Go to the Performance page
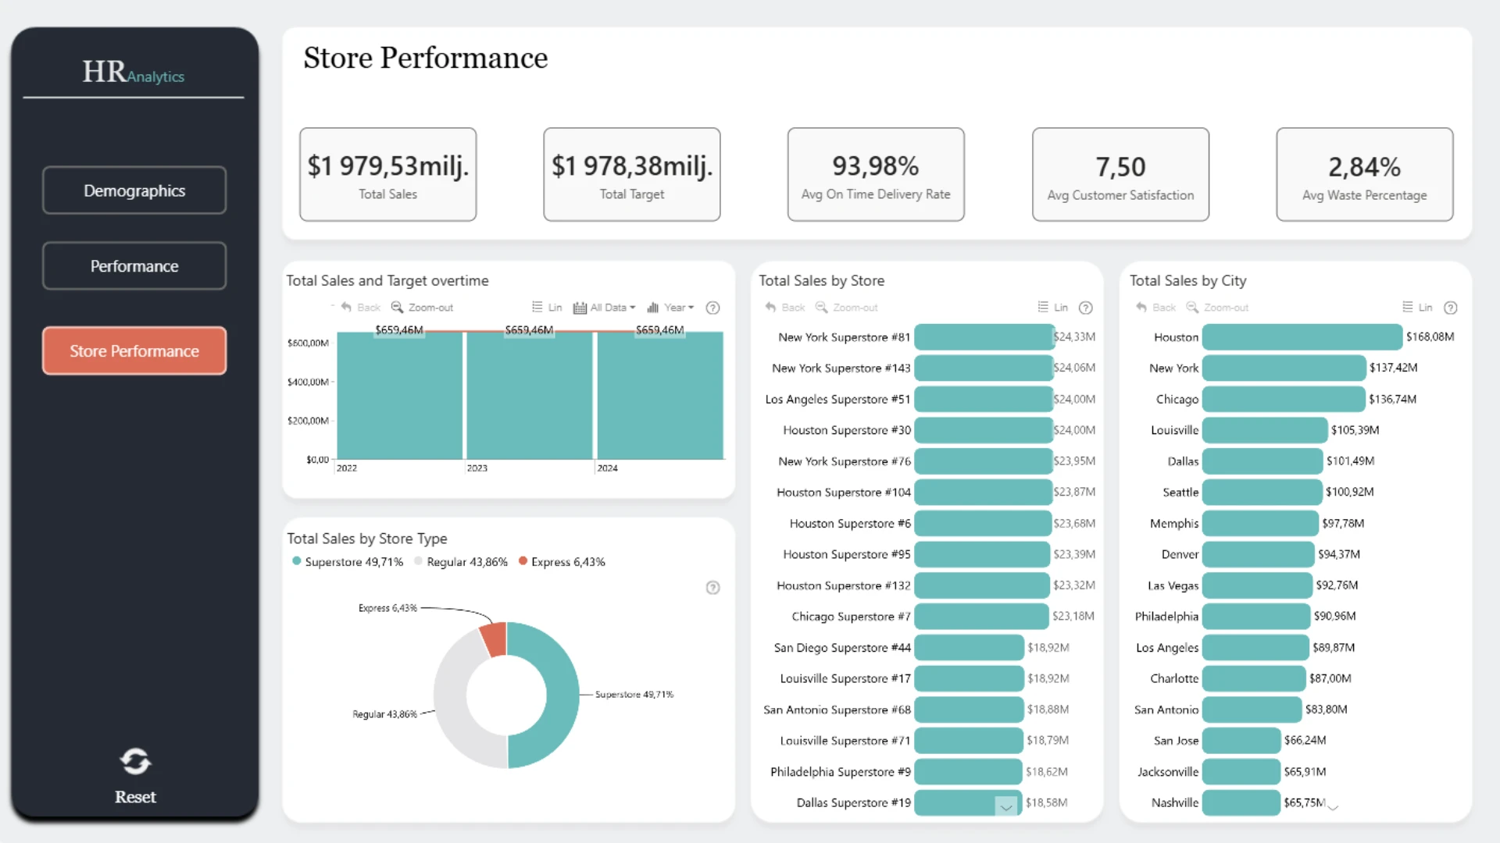The height and width of the screenshot is (843, 1500). point(134,266)
